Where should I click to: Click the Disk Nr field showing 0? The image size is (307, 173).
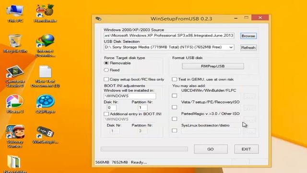[x=112, y=108]
